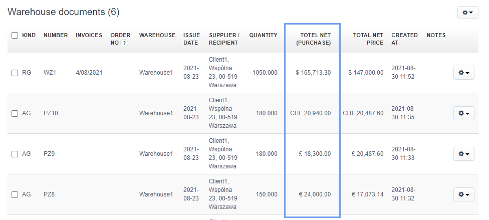The image size is (489, 220).
Task: Check the checkbox for the WZ1 document
Action: tap(15, 73)
